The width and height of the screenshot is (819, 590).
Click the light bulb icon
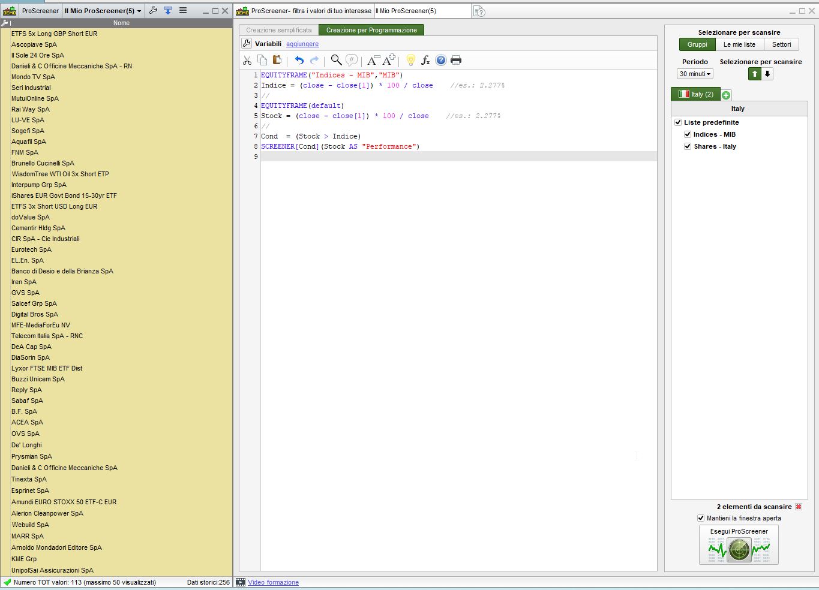coord(410,60)
